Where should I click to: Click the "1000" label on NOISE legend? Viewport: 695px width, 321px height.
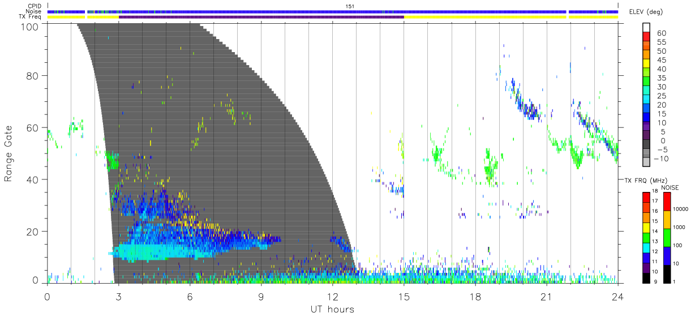point(678,227)
